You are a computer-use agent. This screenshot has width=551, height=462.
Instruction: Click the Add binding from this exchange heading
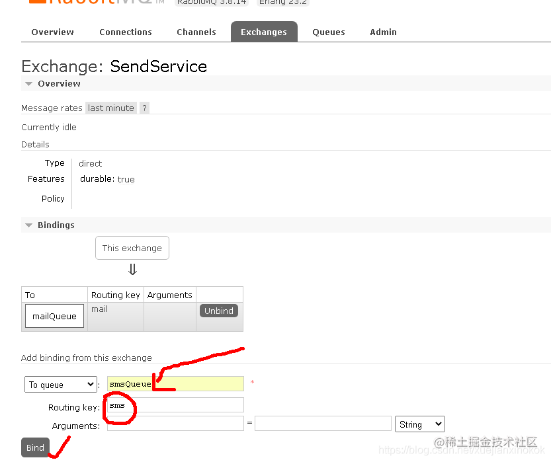(x=87, y=358)
